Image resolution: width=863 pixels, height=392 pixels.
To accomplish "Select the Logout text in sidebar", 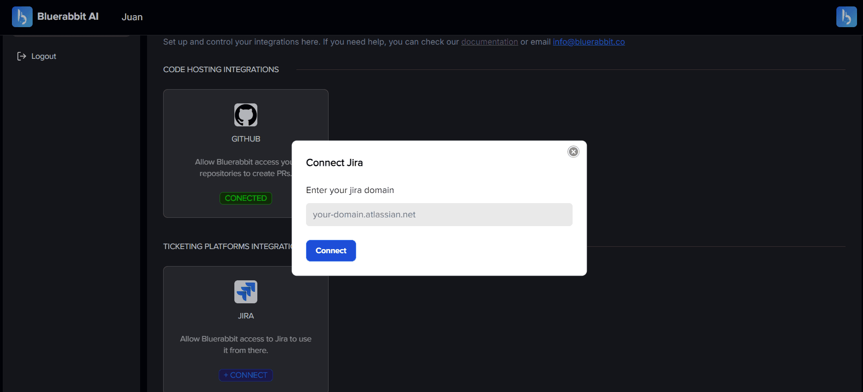I will tap(44, 56).
